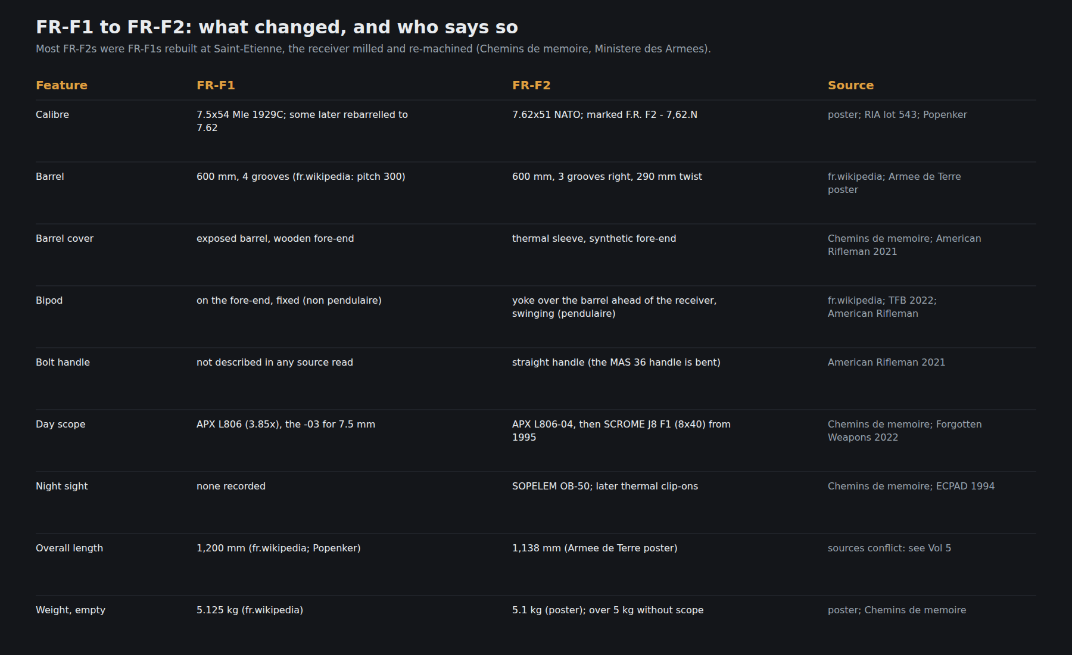Click source 'Chemins de memoire; American Rifleman 2021'
Viewport: 1072px width, 655px height.
[904, 245]
